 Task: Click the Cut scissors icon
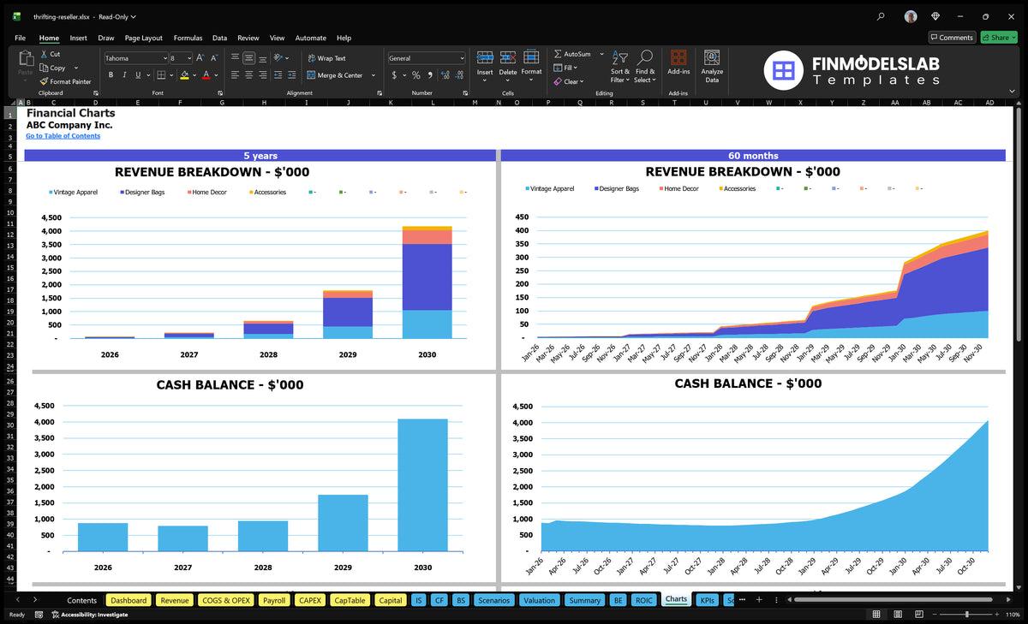[44, 54]
